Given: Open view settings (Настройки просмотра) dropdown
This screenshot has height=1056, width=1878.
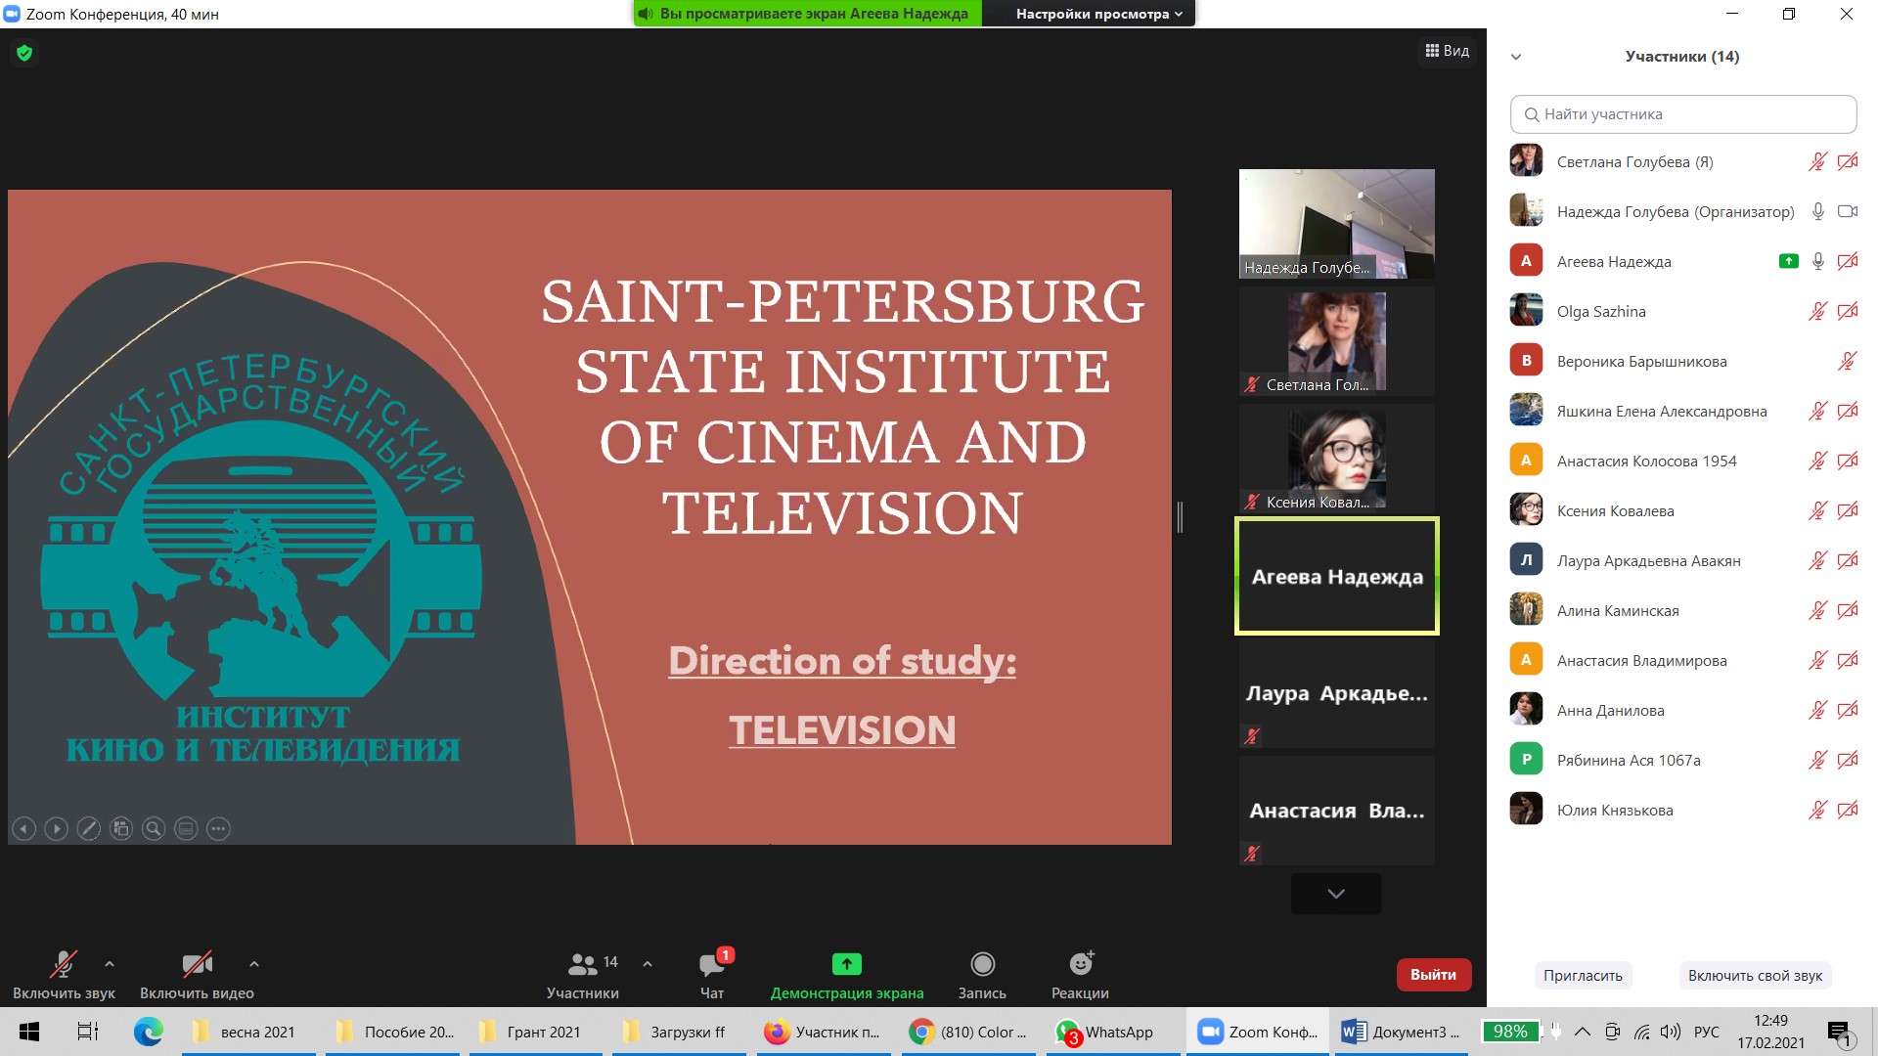Looking at the screenshot, I should pyautogui.click(x=1098, y=14).
